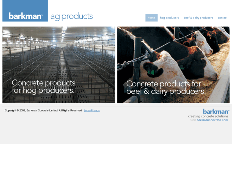Click the empty gray footer area
Screen dimensions: 232x174
[96, 131]
